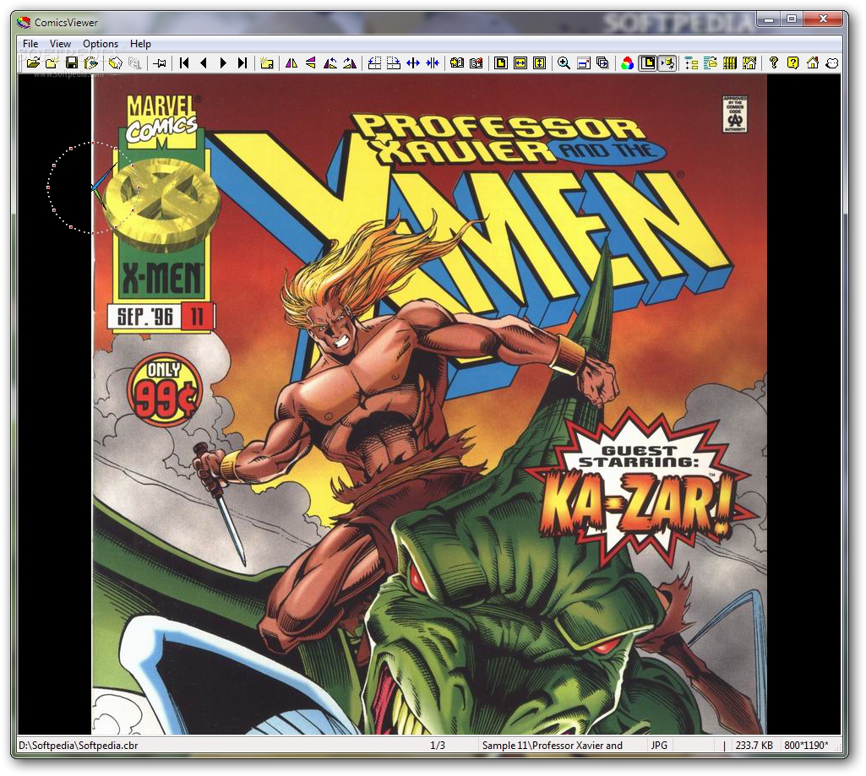Image resolution: width=866 pixels, height=776 pixels.
Task: Click the pushpin toolbar icon
Action: 160,63
